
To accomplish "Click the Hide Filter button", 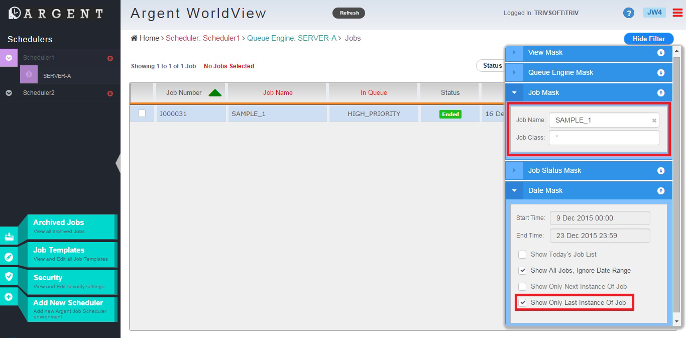I will (648, 39).
